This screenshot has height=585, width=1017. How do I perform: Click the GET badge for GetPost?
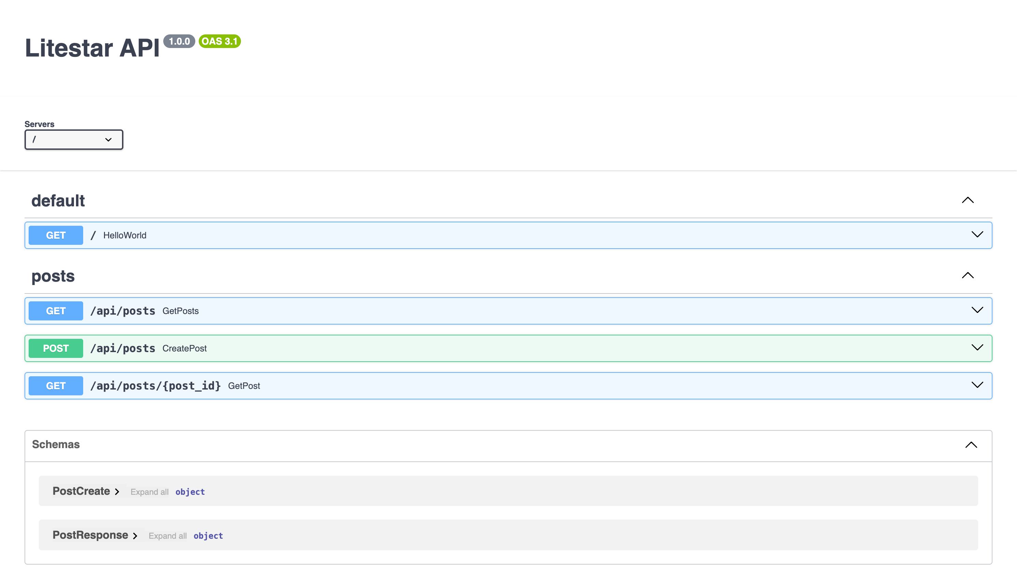(x=56, y=386)
